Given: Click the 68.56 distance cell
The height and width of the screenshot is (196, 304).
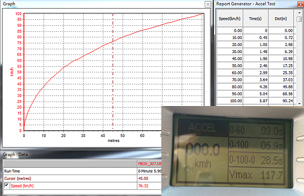Looking at the screenshot, I should tap(281, 94).
